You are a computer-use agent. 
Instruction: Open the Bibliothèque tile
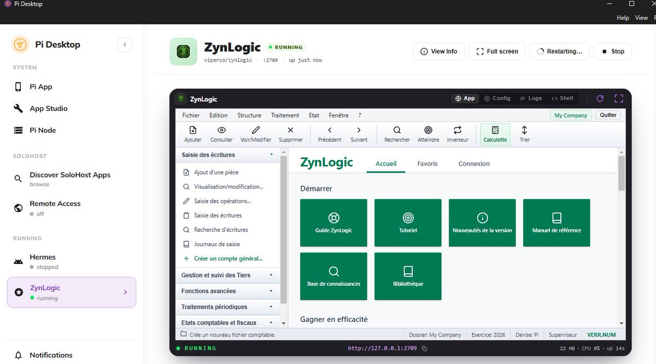pyautogui.click(x=408, y=276)
